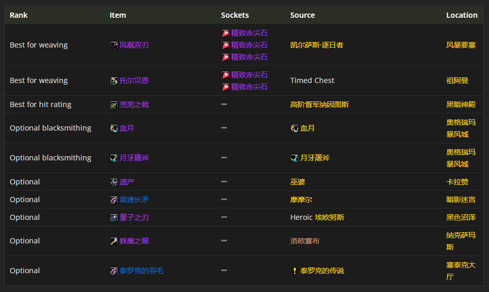Sort table by Rank column header
489x292 pixels.
[x=19, y=15]
